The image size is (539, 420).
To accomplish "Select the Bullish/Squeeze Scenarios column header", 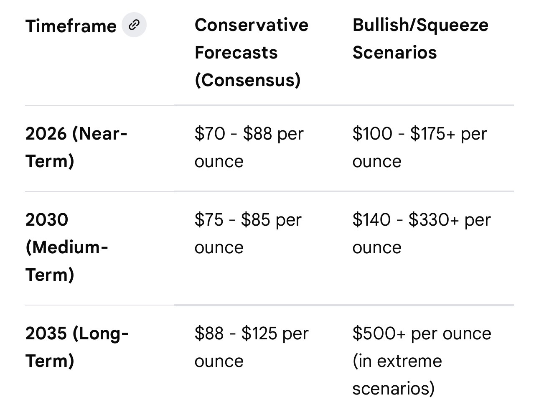I will (x=420, y=38).
